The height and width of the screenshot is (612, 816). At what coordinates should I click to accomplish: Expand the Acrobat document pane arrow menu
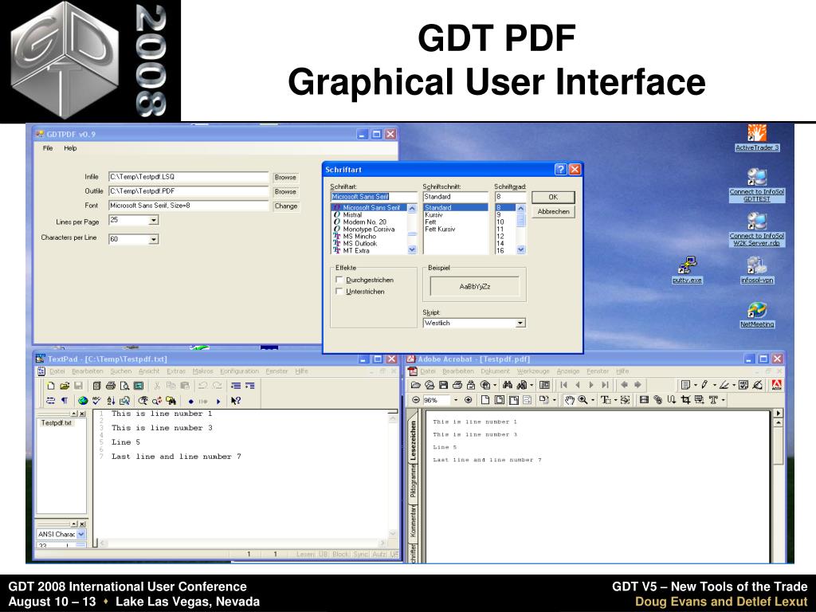click(x=778, y=414)
